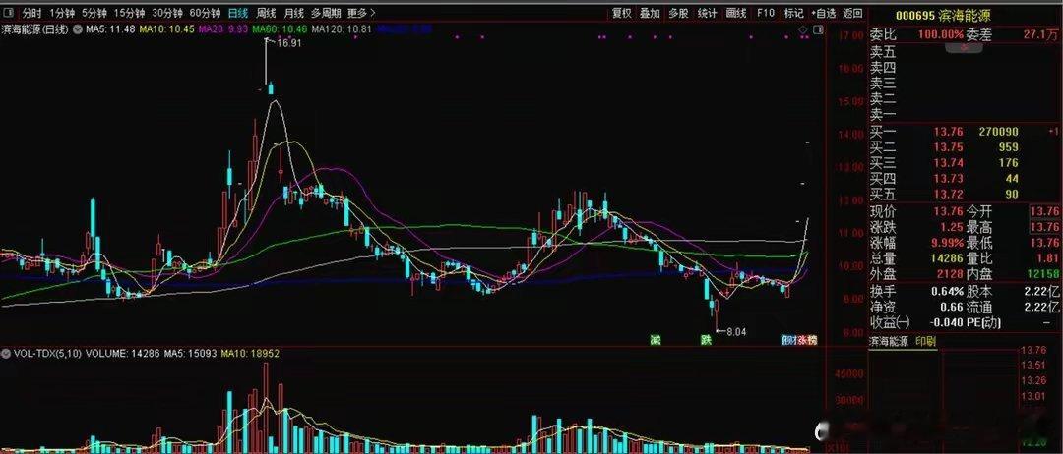Switch to the 周线 weekly chart
This screenshot has height=454, width=1063.
pos(266,13)
